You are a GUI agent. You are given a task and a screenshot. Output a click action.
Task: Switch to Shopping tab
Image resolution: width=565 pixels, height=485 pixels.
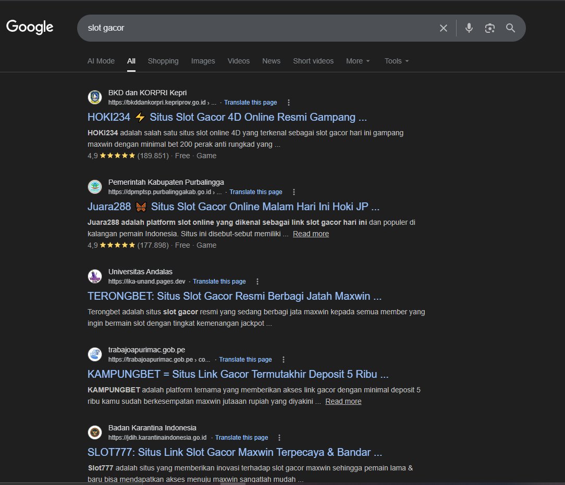coord(163,61)
